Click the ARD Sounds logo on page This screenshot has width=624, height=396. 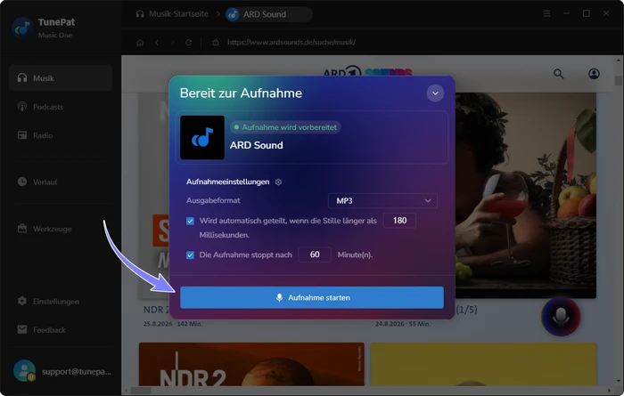(x=367, y=71)
